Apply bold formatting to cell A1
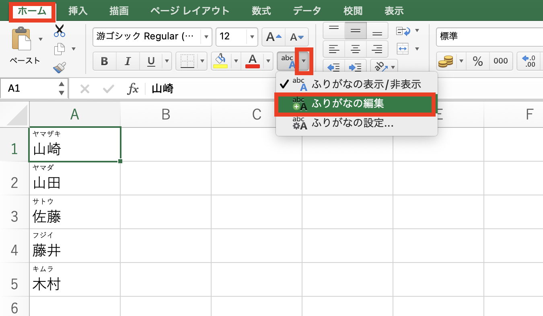The width and height of the screenshot is (543, 316). pyautogui.click(x=104, y=61)
